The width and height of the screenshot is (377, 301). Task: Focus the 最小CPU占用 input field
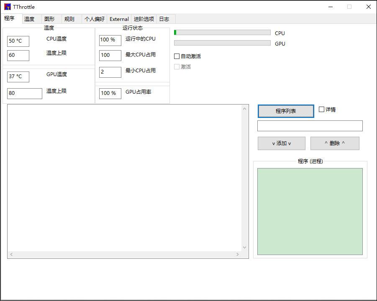click(110, 72)
